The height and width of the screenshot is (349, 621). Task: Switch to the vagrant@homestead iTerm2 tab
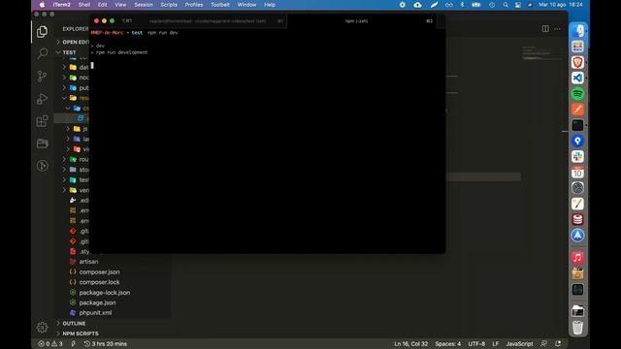[x=207, y=21]
